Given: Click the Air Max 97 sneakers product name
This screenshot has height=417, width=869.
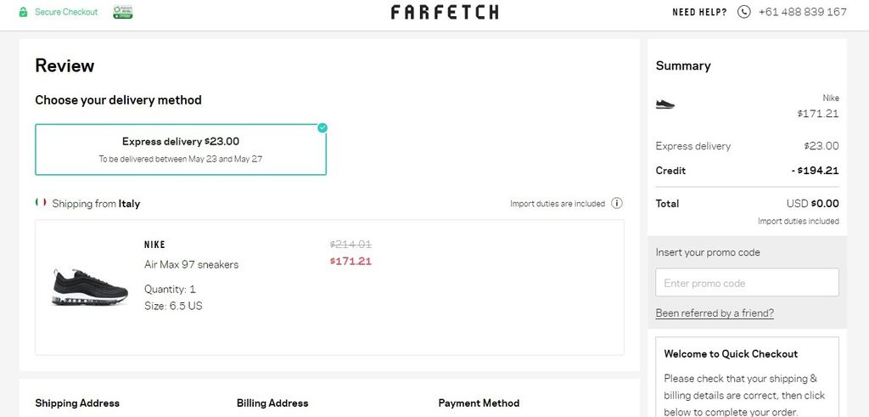Looking at the screenshot, I should 191,264.
